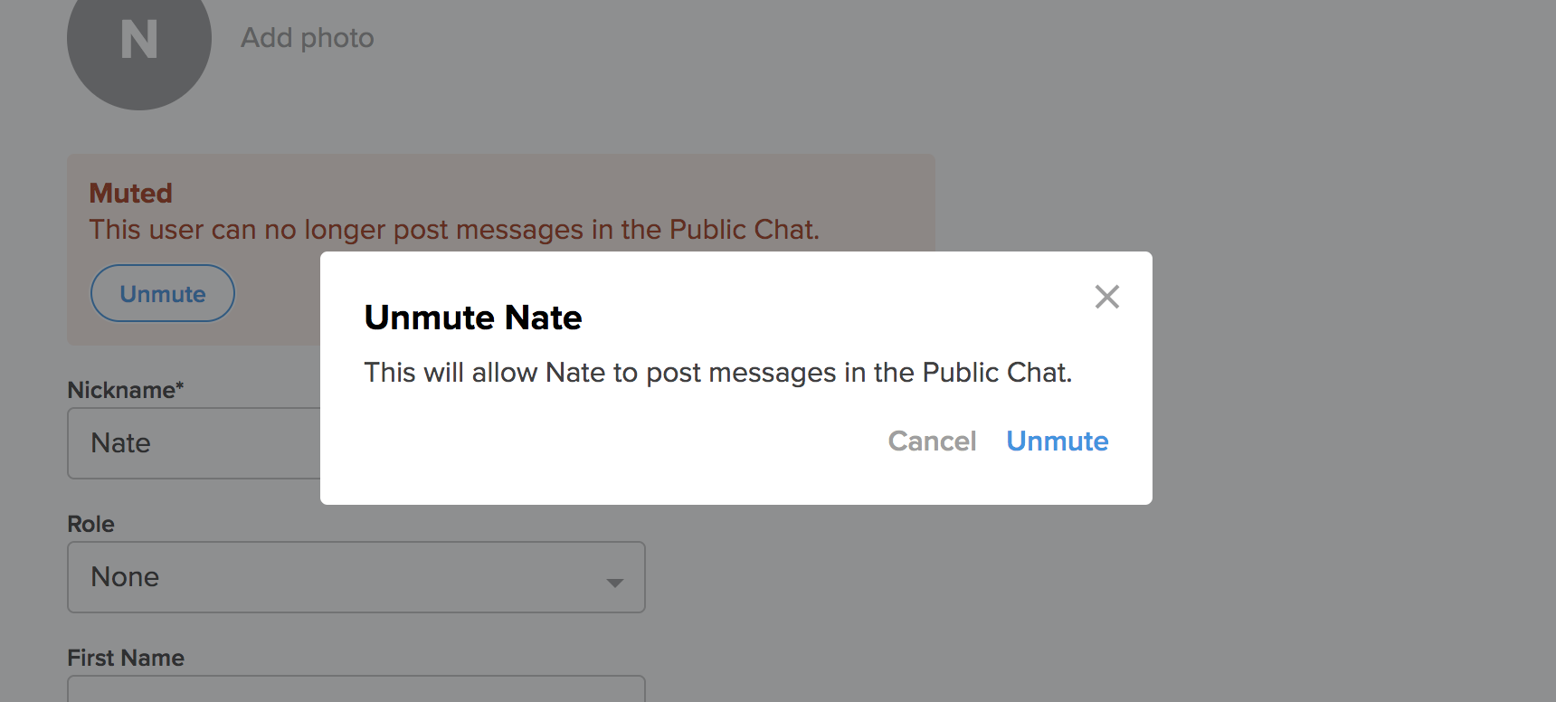Click Cancel in the unmute dialog
Image resolution: width=1556 pixels, height=702 pixels.
click(x=932, y=441)
